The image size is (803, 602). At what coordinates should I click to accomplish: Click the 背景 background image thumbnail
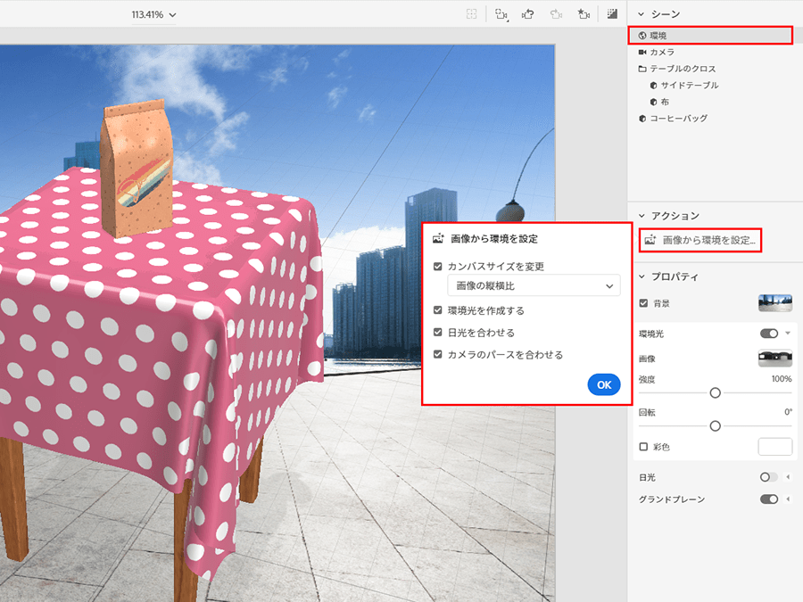[774, 303]
